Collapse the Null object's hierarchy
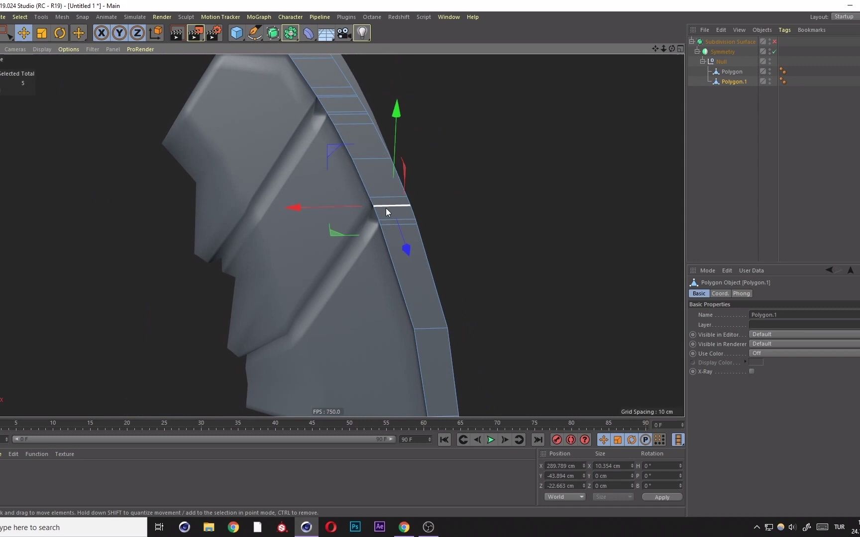Viewport: 860px width, 537px height. (702, 61)
